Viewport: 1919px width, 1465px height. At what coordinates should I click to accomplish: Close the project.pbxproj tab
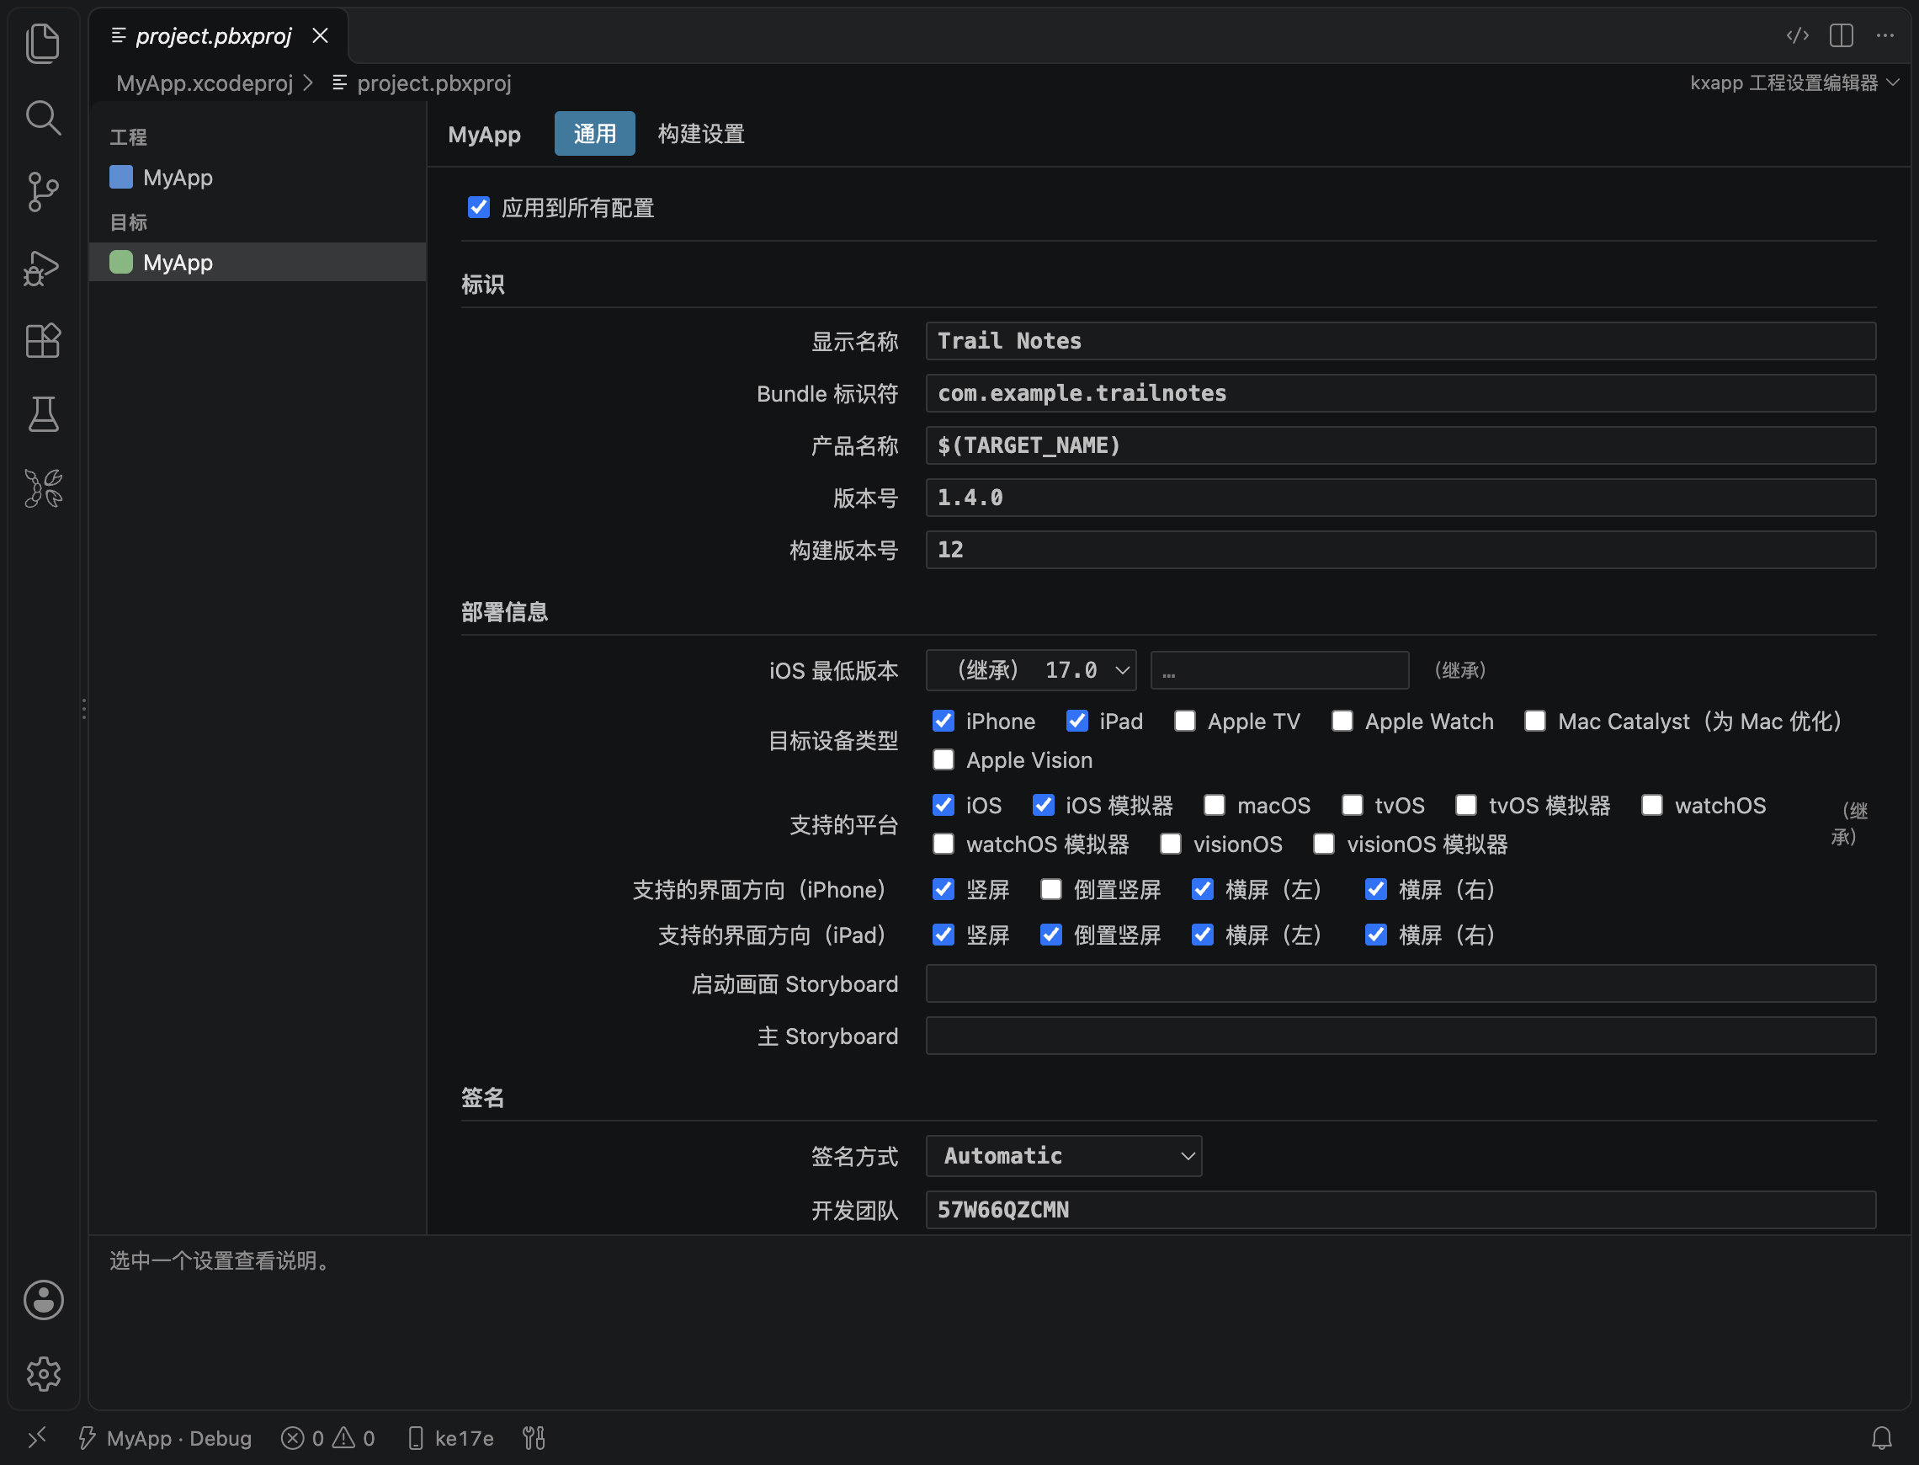tap(320, 35)
